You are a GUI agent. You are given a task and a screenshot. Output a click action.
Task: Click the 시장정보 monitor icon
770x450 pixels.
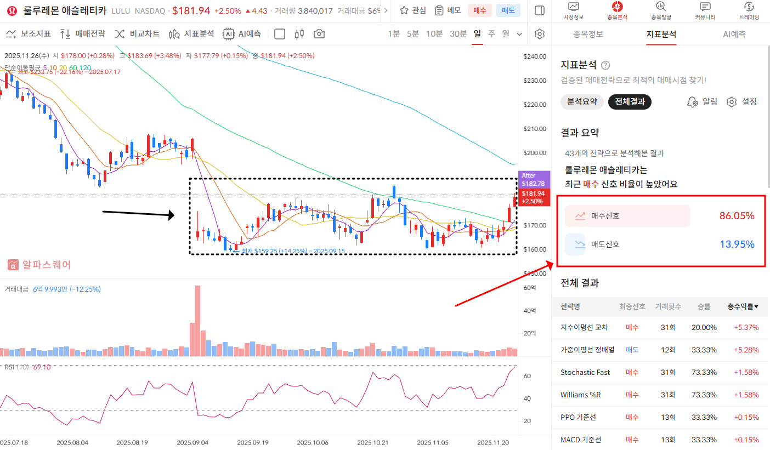pos(574,7)
